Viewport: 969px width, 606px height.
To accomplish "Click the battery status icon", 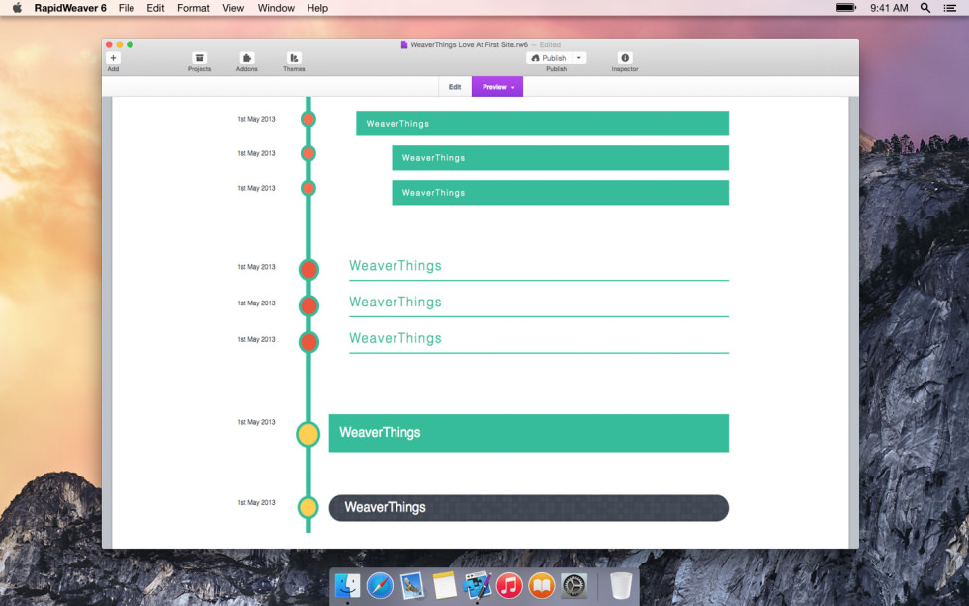I will click(x=846, y=8).
